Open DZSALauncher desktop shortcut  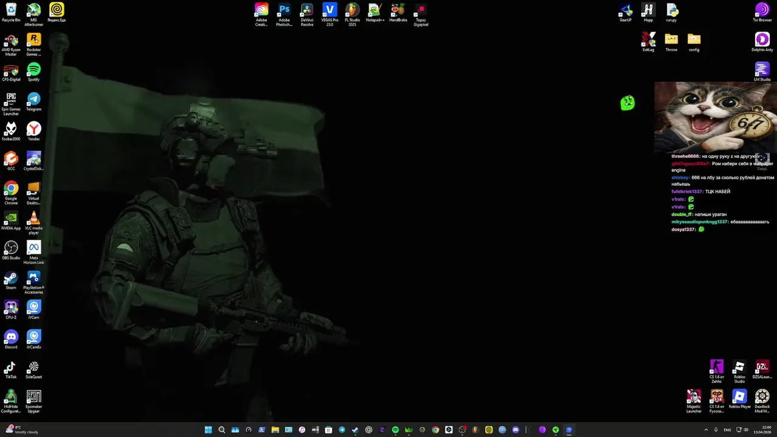point(762,369)
